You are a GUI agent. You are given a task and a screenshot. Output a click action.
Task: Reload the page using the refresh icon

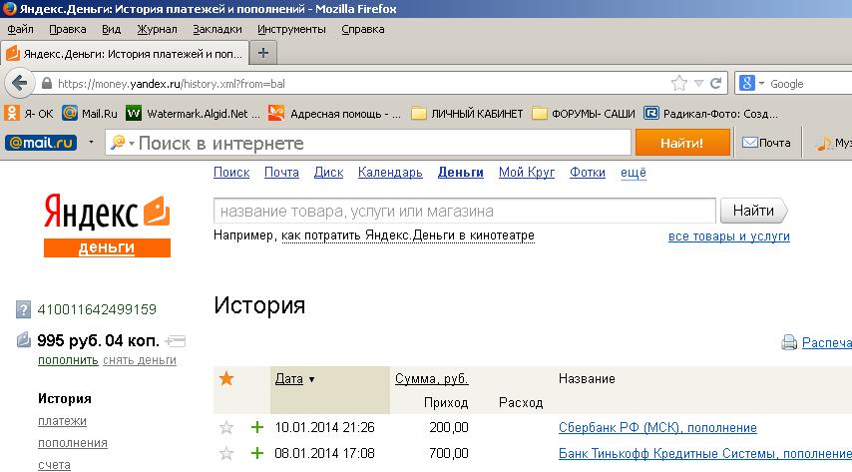click(715, 84)
